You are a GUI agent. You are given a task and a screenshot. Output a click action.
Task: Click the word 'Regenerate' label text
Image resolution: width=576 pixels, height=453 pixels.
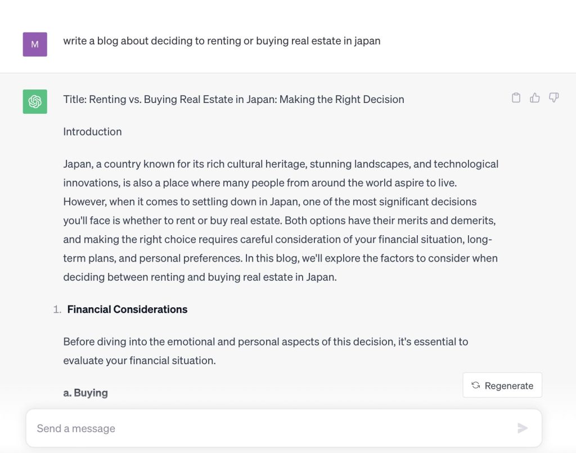tap(508, 386)
